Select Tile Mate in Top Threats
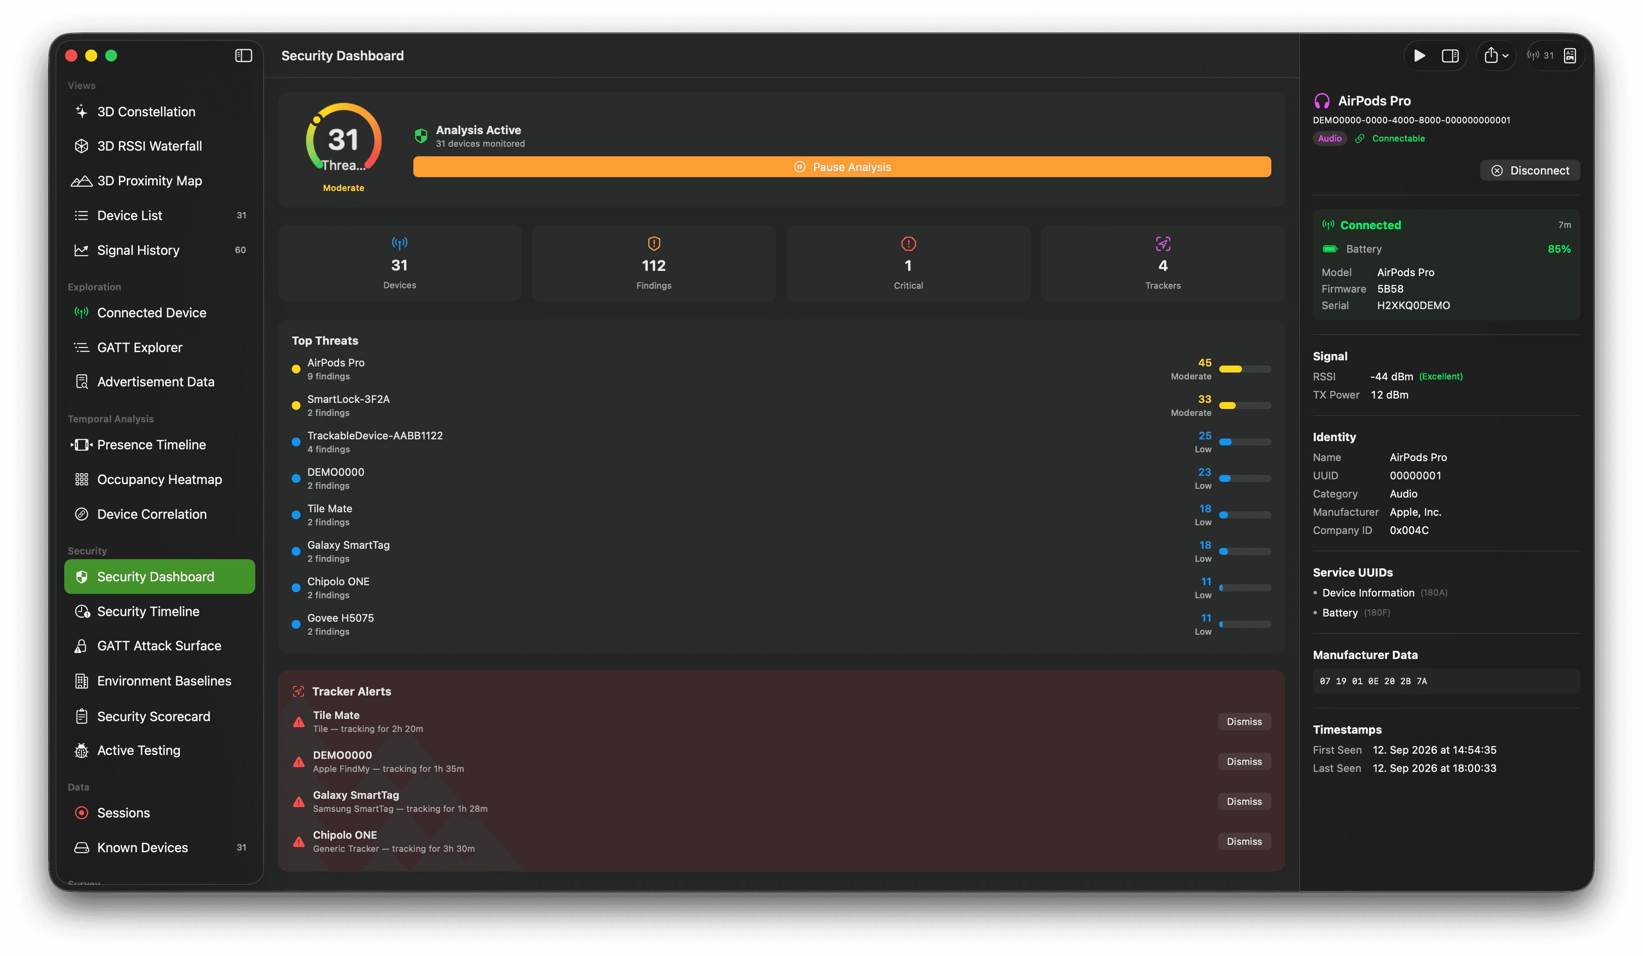This screenshot has height=956, width=1643. coord(781,515)
